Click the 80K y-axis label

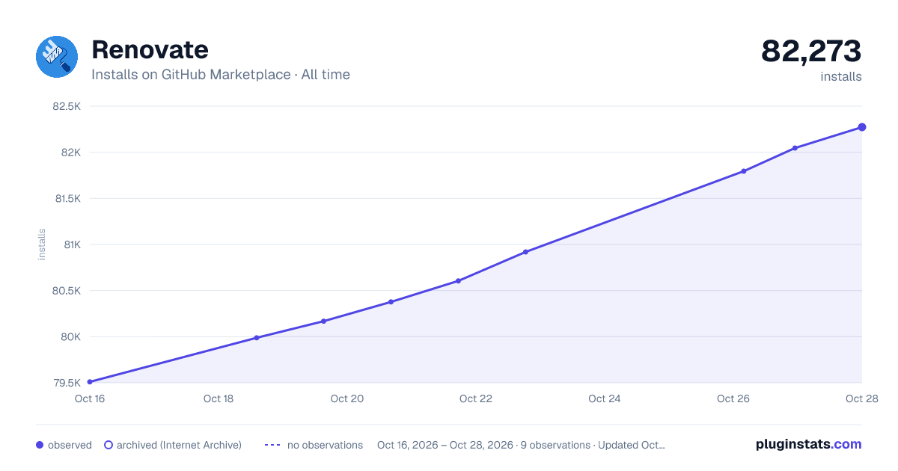[x=70, y=336]
